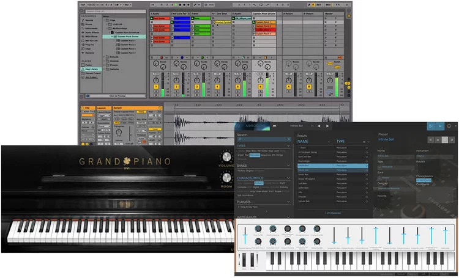
Task: Click Ableton transport record button
Action: point(184,5)
